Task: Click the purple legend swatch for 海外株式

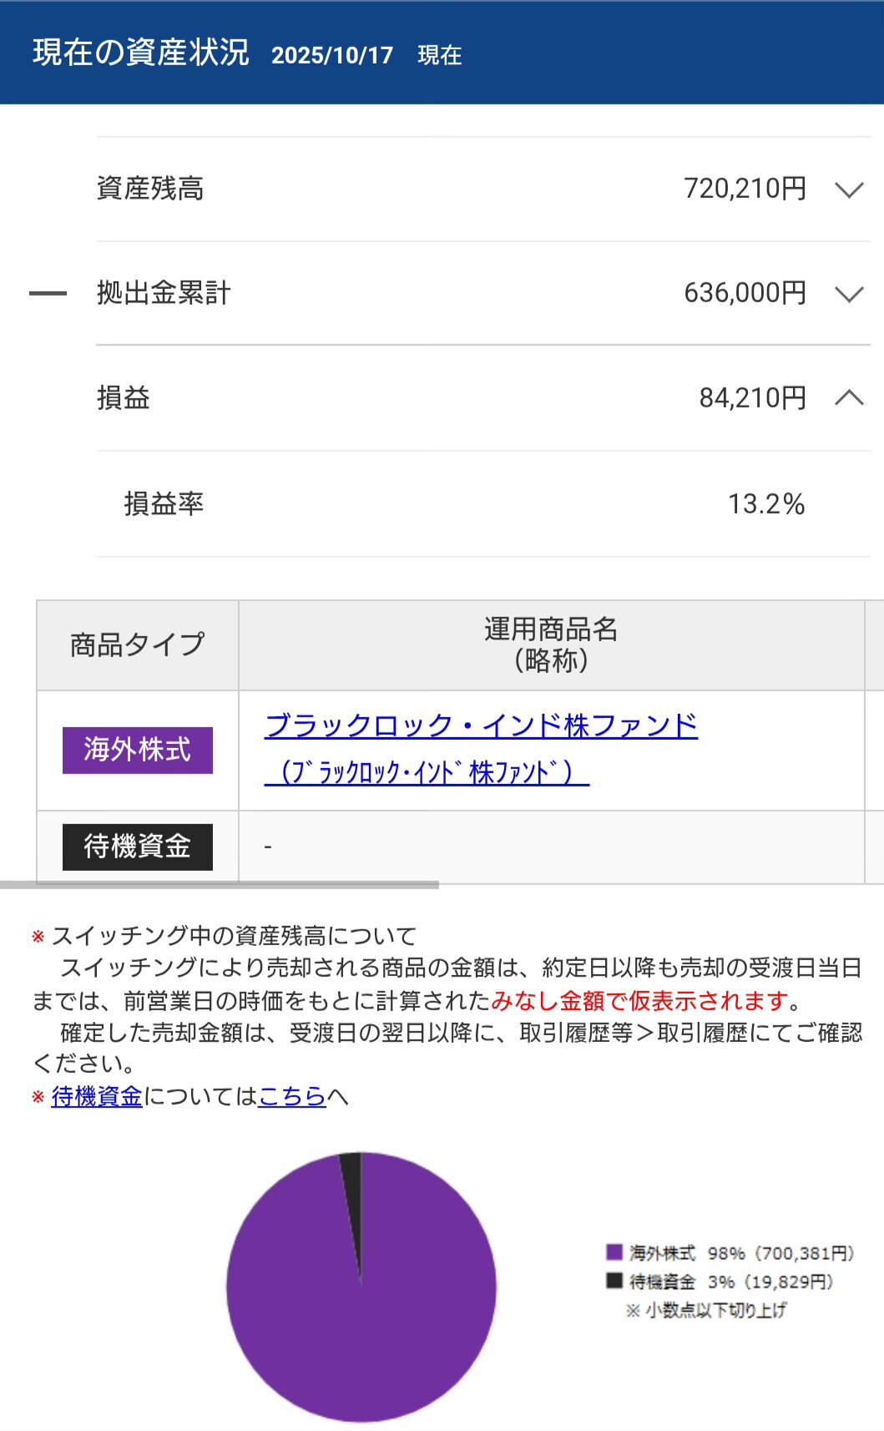Action: [x=614, y=1252]
